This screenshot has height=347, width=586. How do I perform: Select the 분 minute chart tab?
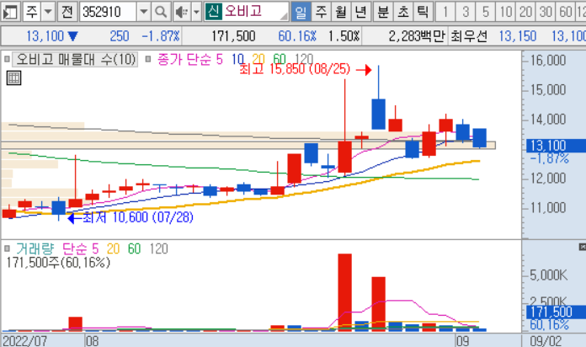pos(383,12)
